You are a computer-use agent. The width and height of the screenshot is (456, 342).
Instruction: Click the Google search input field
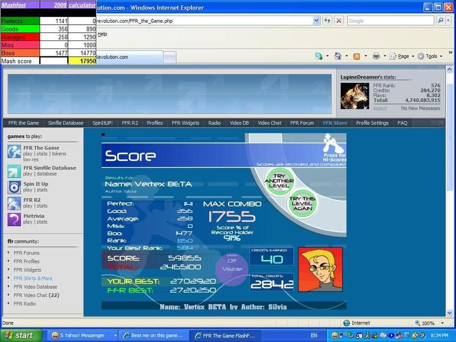pos(390,21)
